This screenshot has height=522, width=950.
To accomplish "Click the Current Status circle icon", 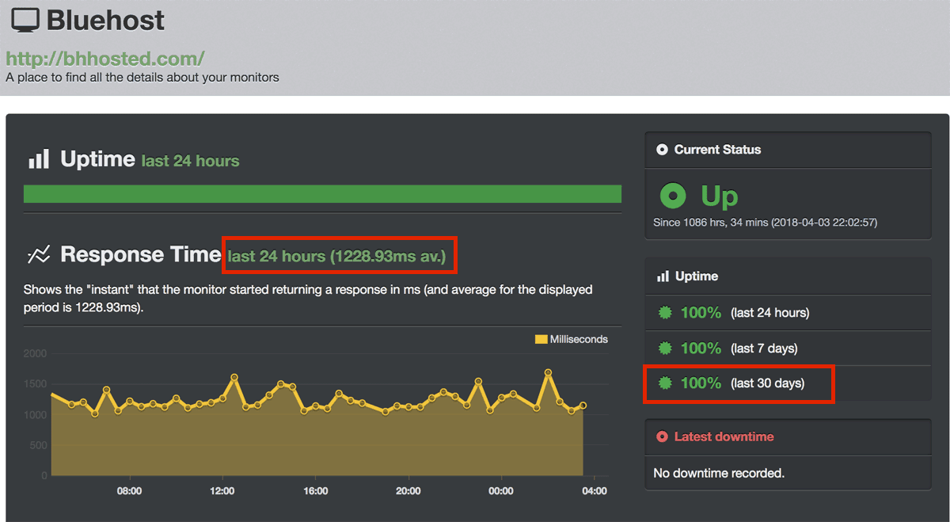I will coord(663,149).
